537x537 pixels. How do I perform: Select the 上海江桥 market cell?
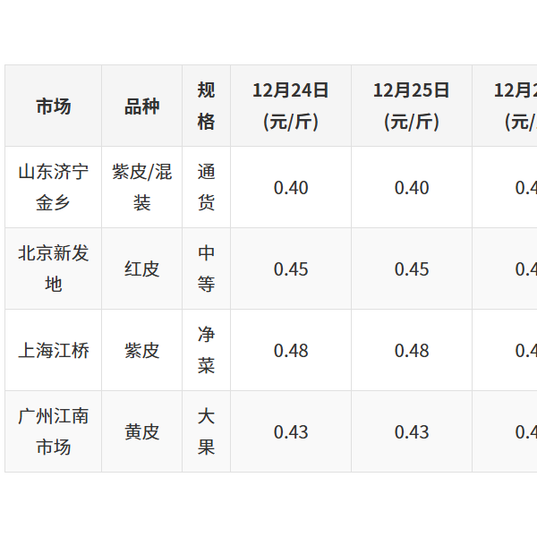(x=54, y=350)
